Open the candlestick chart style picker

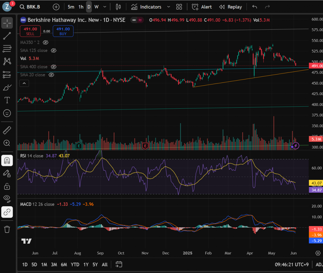pos(118,7)
